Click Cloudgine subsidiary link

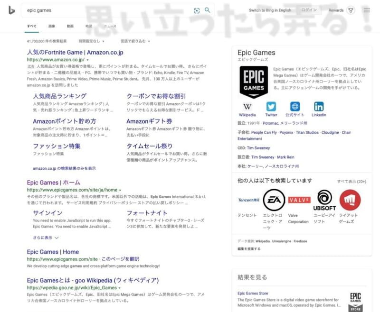click(x=330, y=132)
